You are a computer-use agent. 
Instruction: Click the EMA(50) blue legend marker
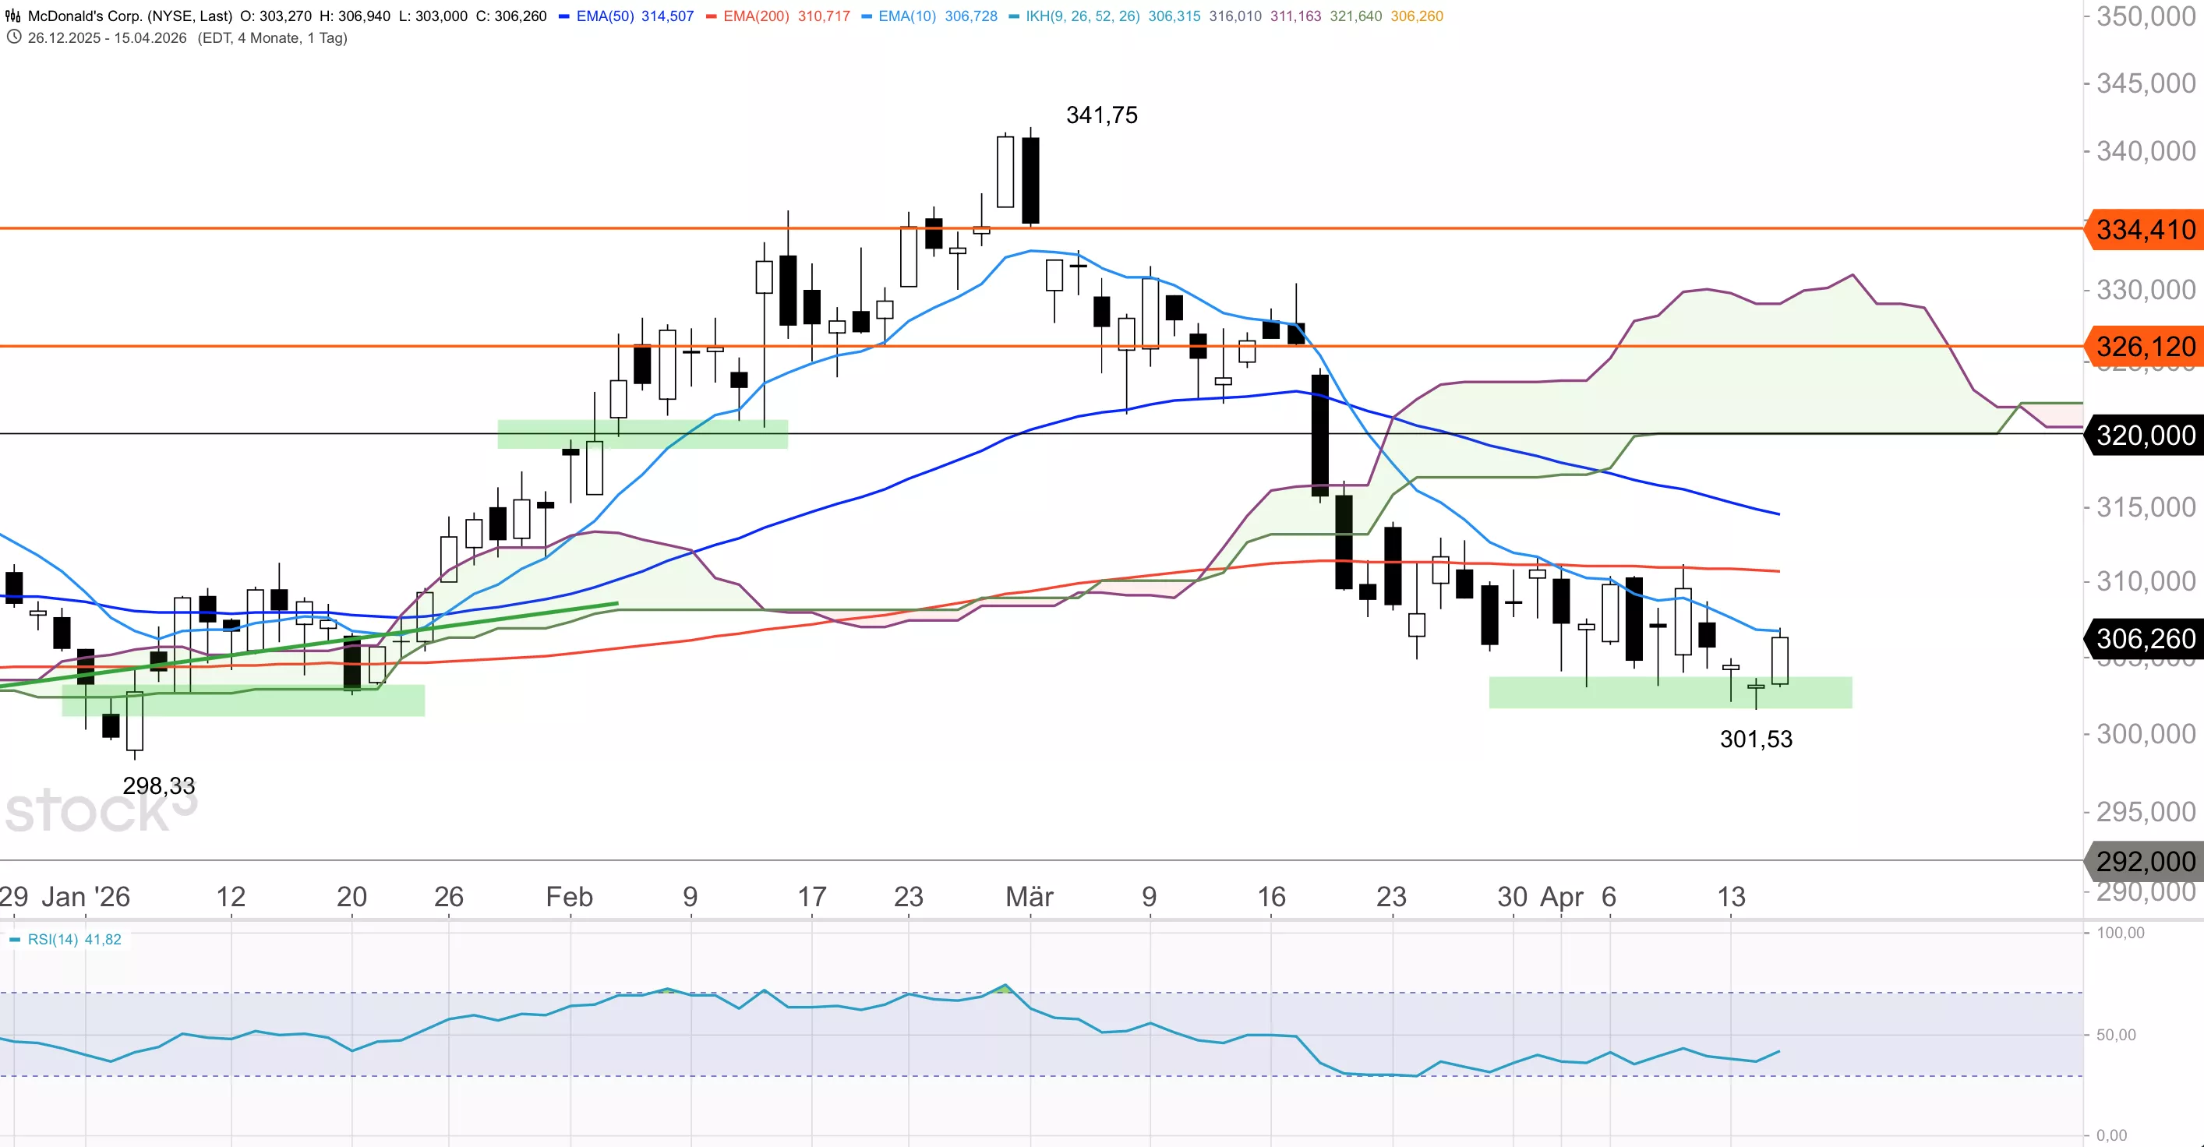[x=563, y=16]
